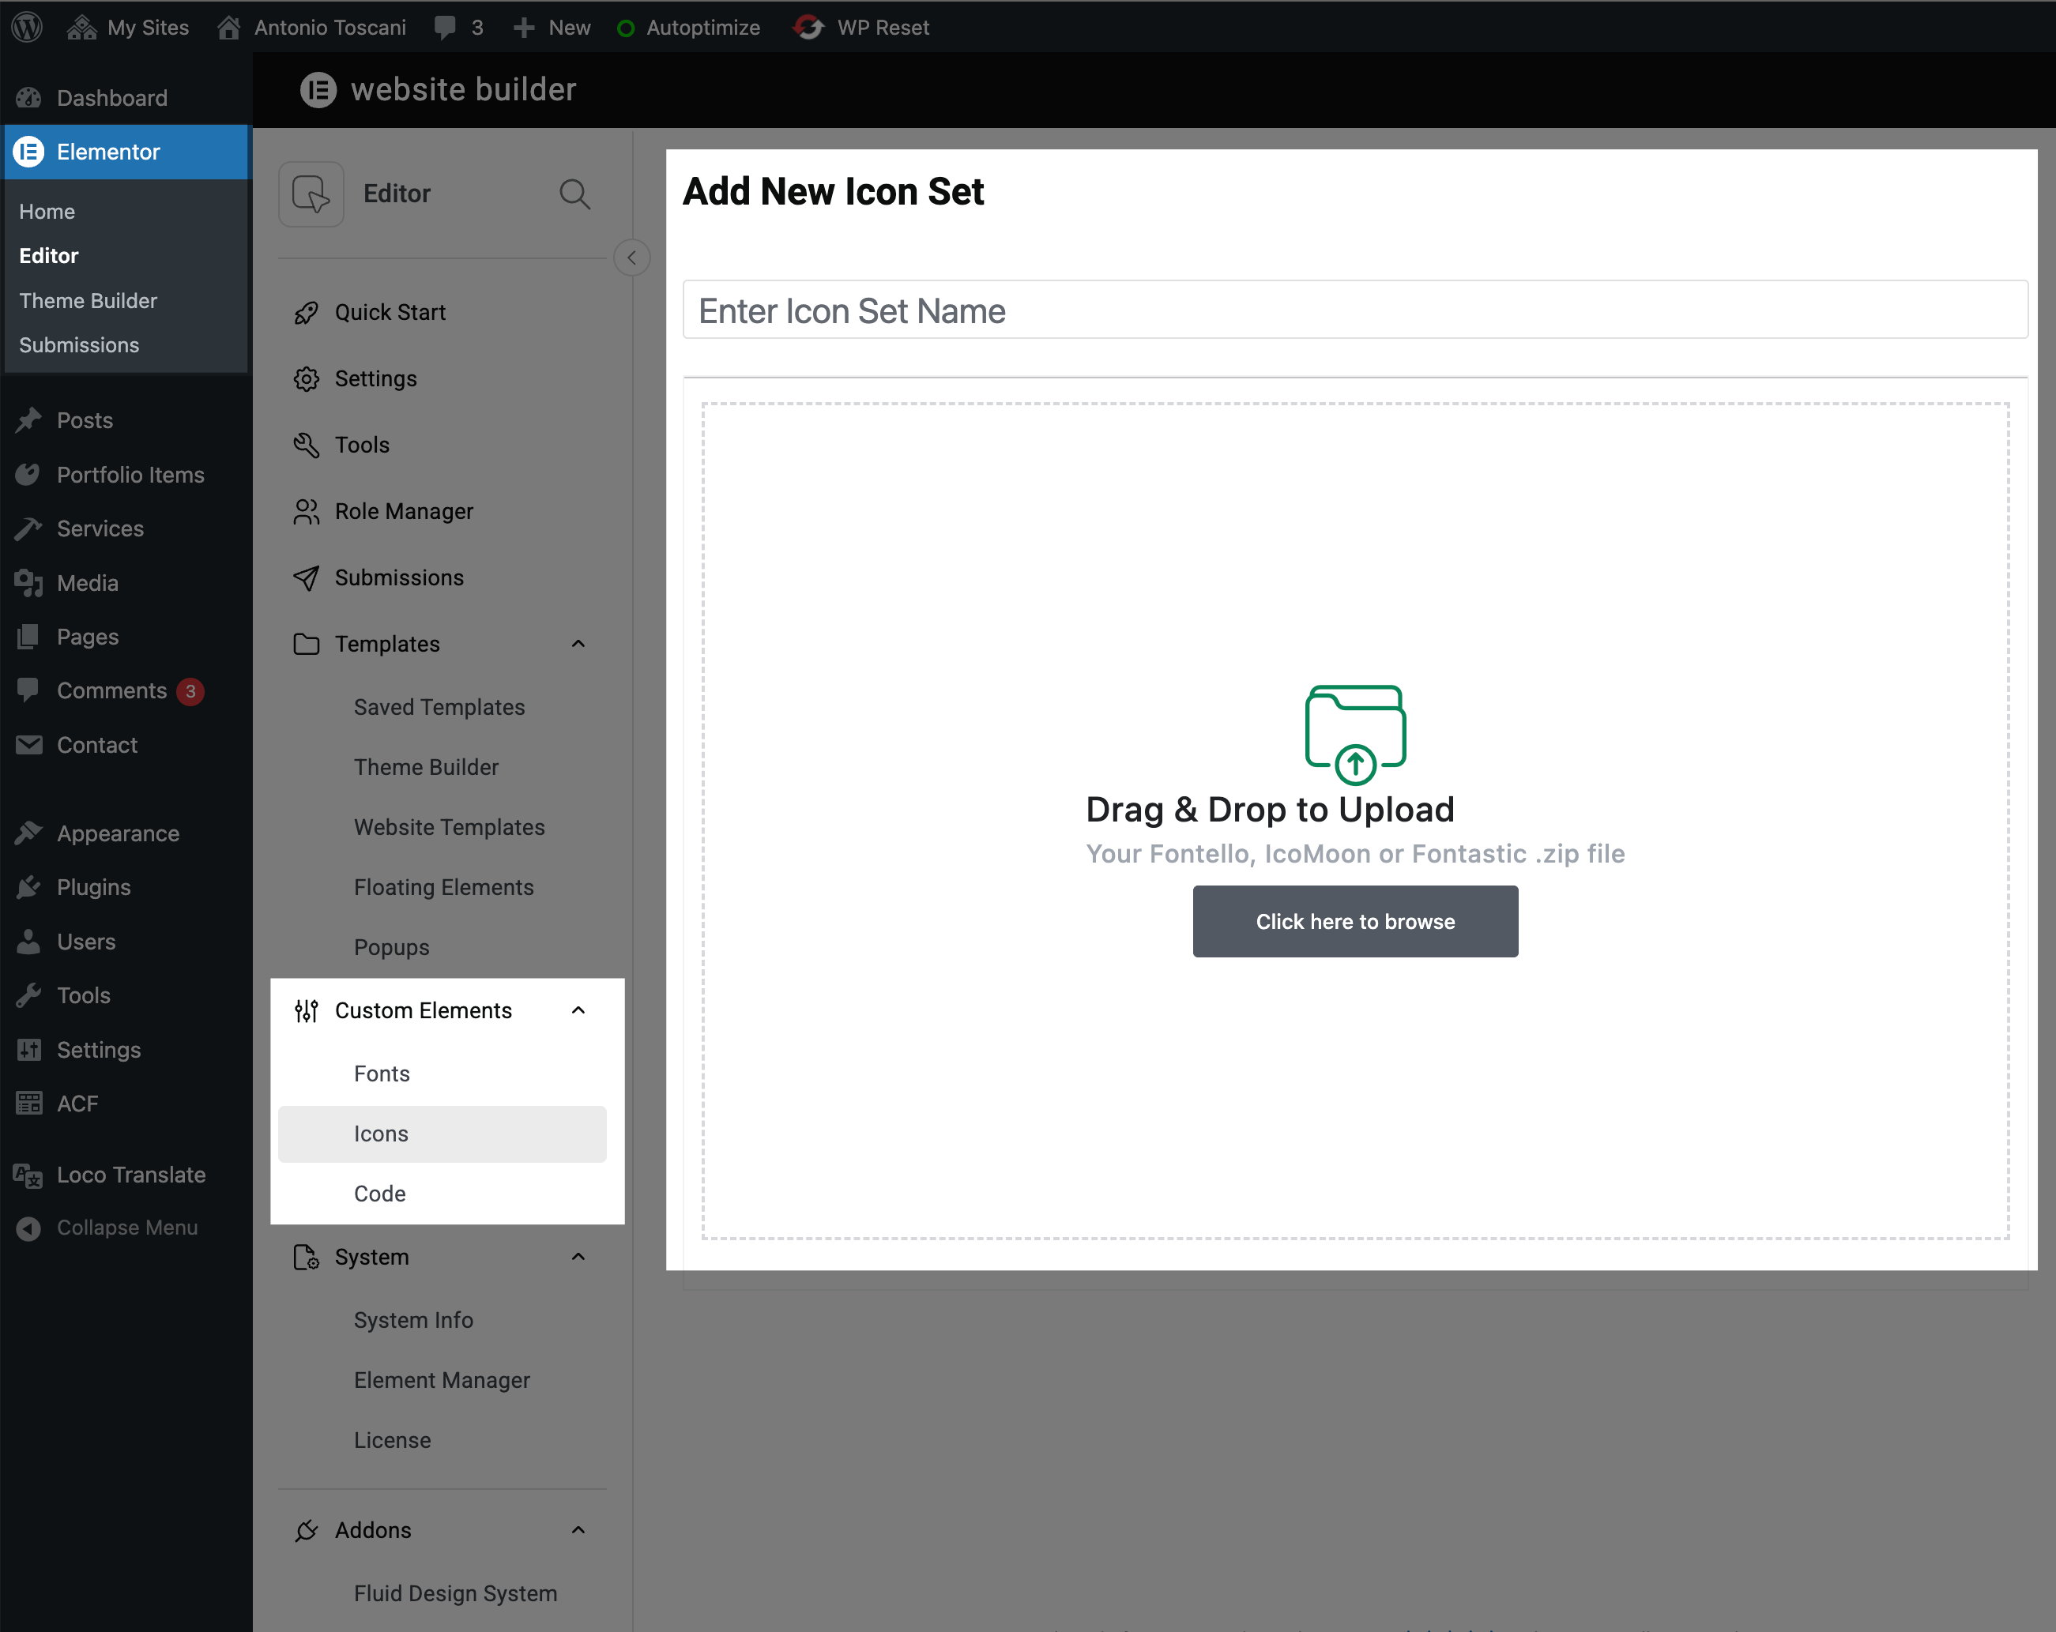Screen dimensions: 2056x1632
Task: Click the Role Manager users icon
Action: click(x=306, y=512)
